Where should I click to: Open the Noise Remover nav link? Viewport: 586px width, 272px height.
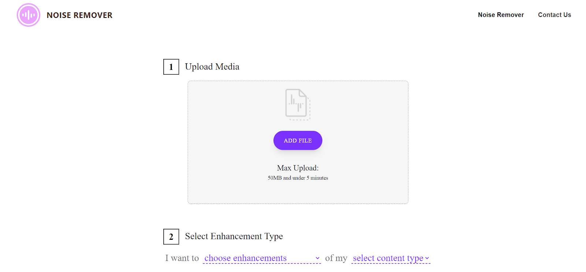(501, 15)
